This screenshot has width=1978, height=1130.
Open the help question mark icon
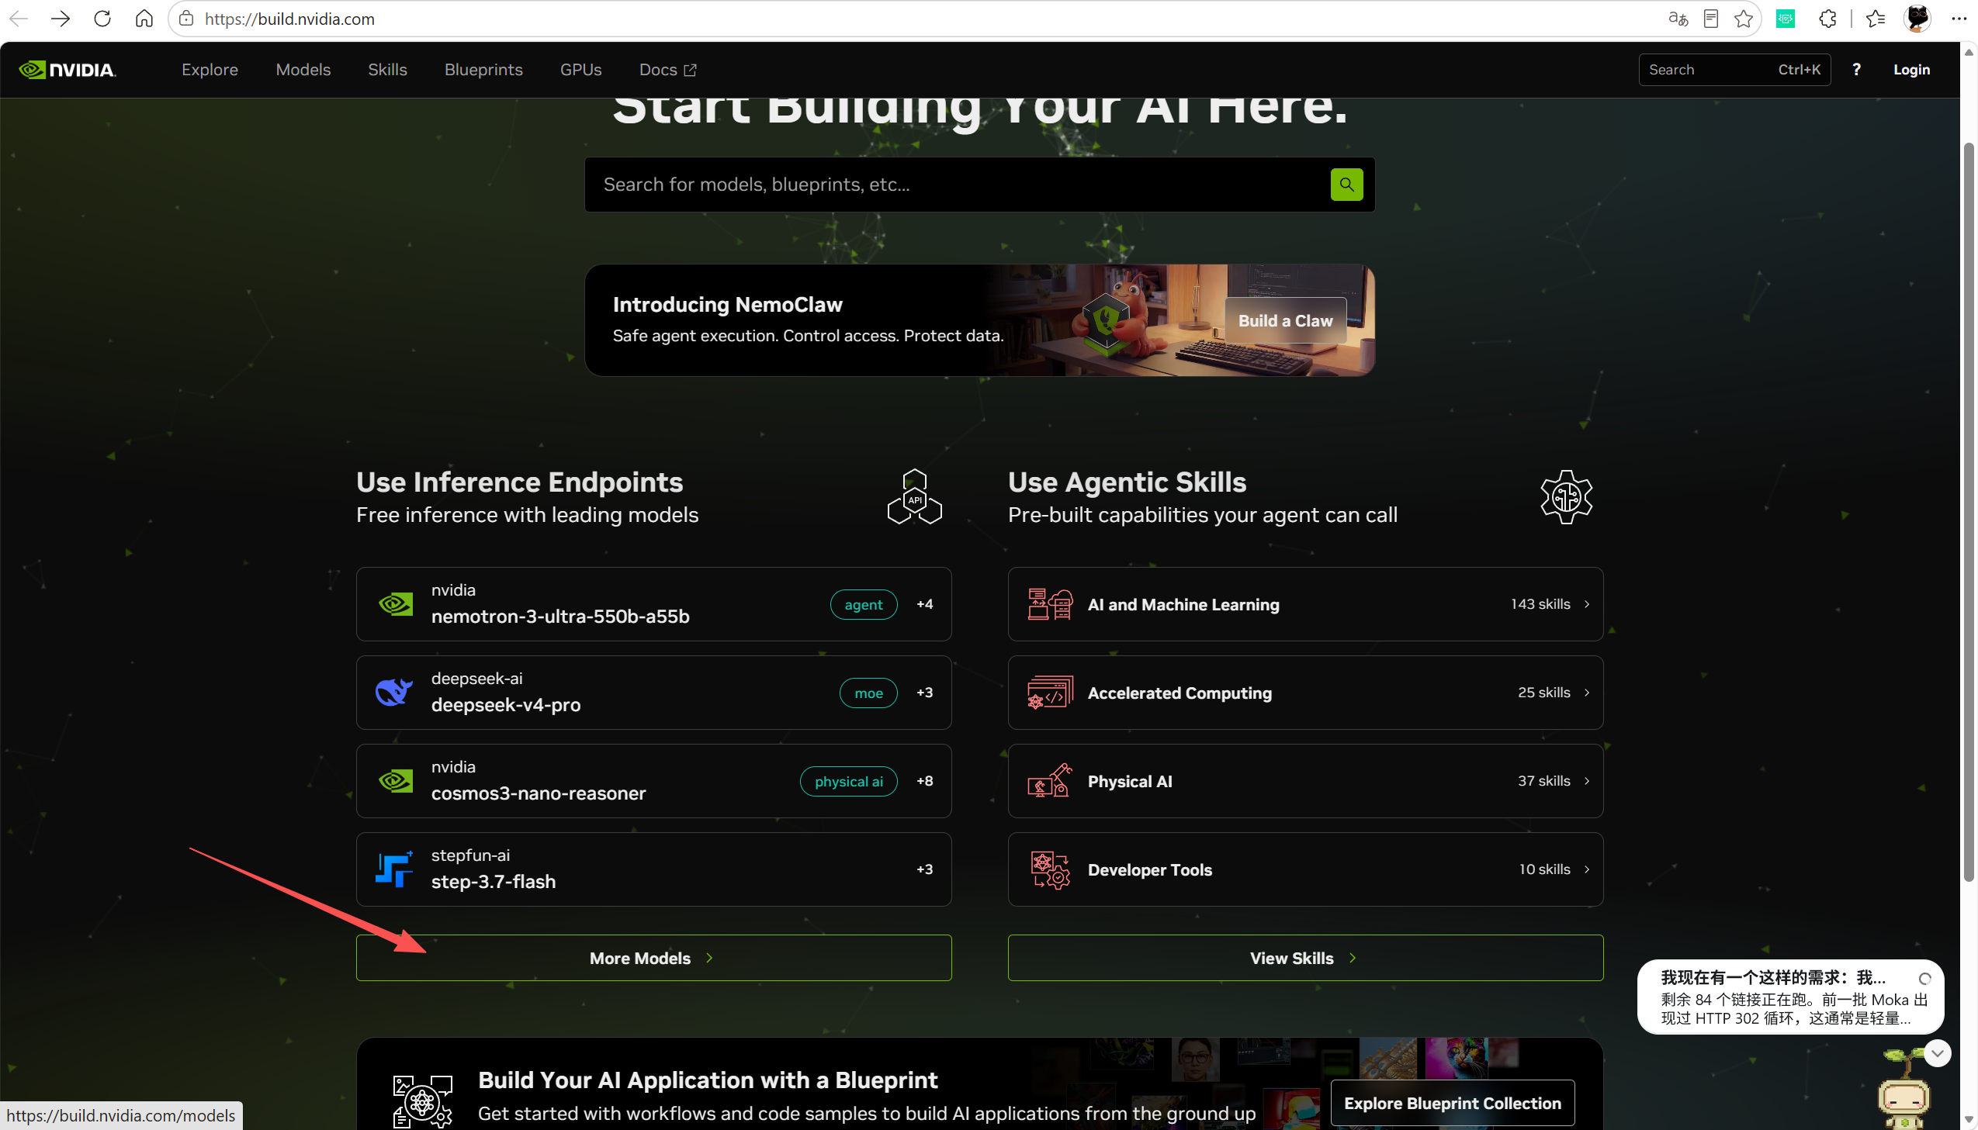click(x=1856, y=70)
